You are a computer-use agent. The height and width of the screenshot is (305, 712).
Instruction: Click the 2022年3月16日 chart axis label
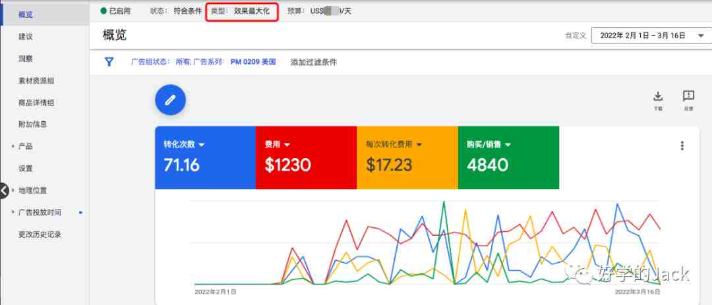tap(638, 291)
